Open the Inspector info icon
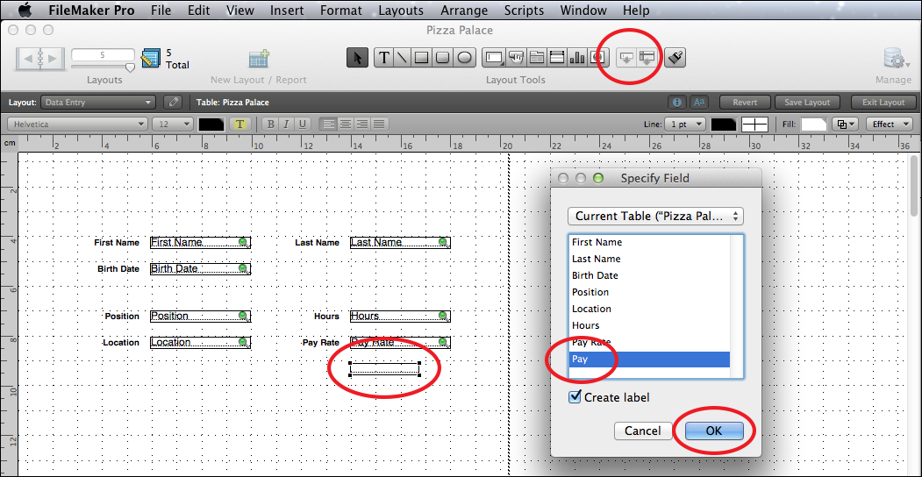This screenshot has width=922, height=477. (x=676, y=103)
